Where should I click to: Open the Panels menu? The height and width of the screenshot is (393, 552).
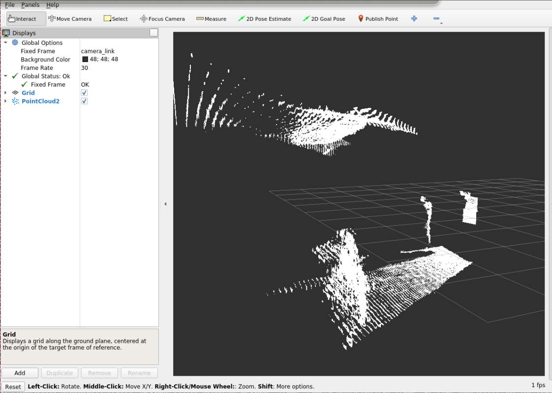click(x=31, y=4)
